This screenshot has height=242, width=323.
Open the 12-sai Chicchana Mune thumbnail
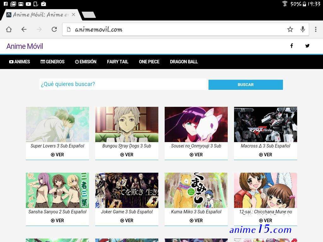pyautogui.click(x=266, y=190)
